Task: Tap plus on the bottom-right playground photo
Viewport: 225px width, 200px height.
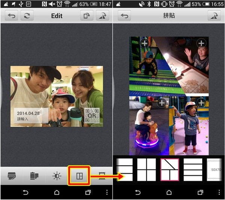Action: 201,102
